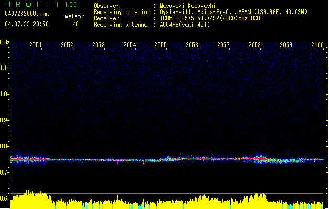The image size is (329, 209).
Task: Click the tall yellow power peak below 2058
Action: coord(256,201)
